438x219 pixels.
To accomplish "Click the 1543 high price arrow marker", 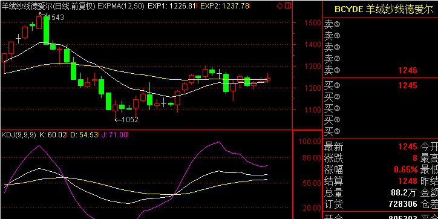I will tap(51, 17).
